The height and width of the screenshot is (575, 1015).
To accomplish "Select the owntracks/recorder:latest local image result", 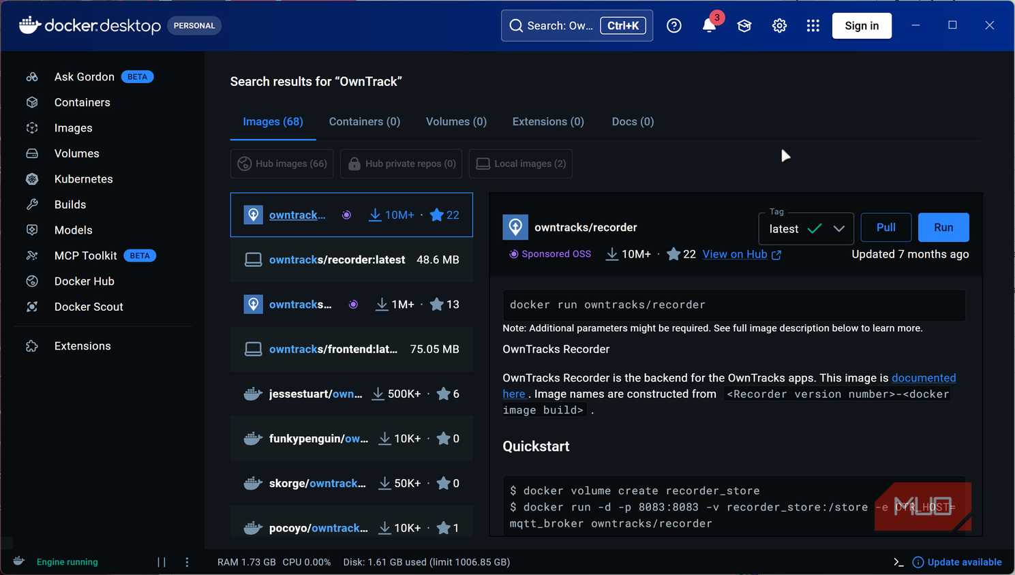I will [352, 260].
